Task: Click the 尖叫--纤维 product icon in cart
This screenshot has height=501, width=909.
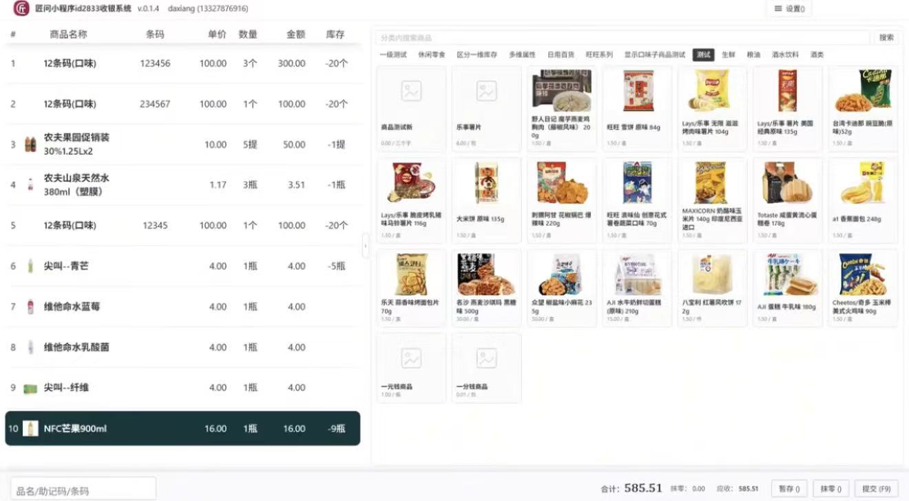Action: click(x=30, y=388)
